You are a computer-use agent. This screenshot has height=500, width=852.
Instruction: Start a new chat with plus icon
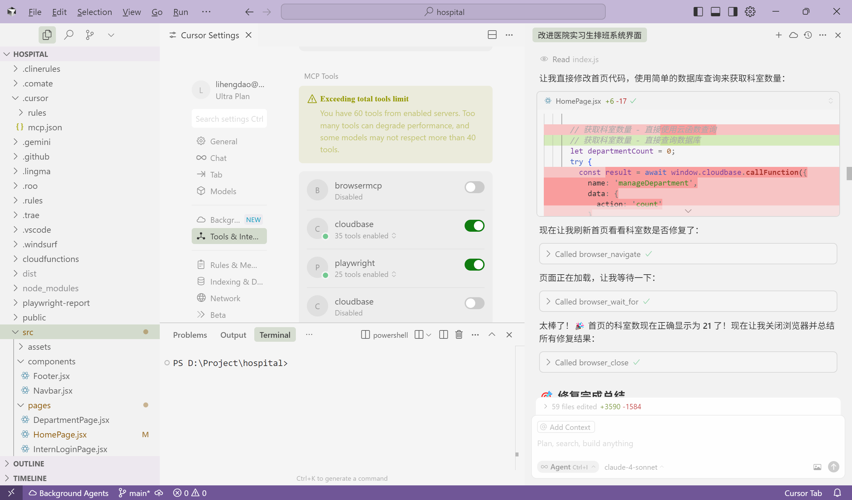(779, 35)
